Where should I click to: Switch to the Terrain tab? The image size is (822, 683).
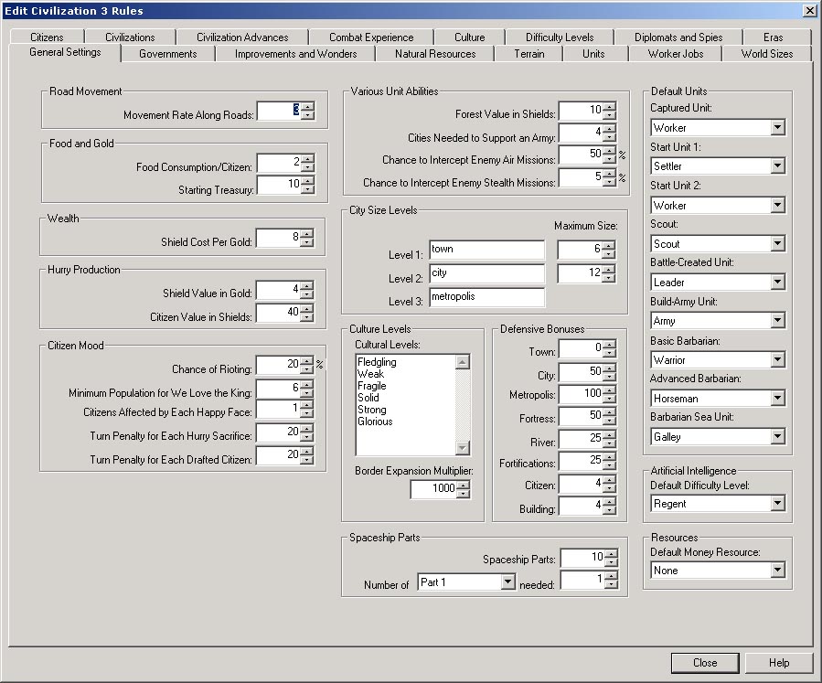[529, 53]
